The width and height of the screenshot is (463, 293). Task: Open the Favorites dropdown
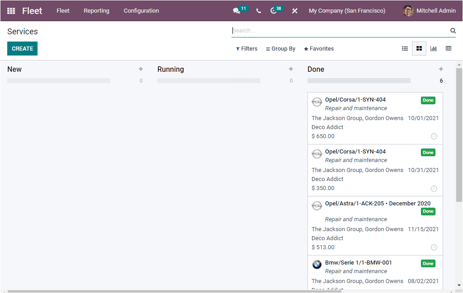coord(319,48)
